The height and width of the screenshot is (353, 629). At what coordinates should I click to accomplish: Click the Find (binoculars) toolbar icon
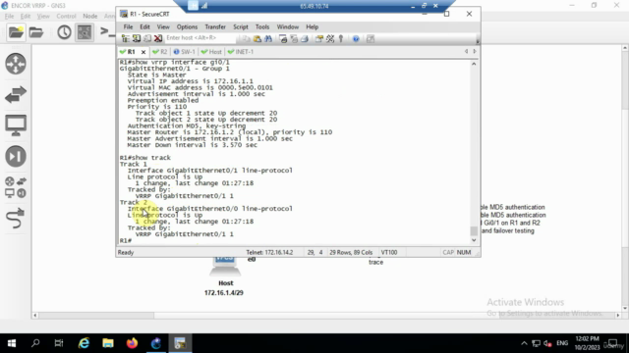click(268, 39)
